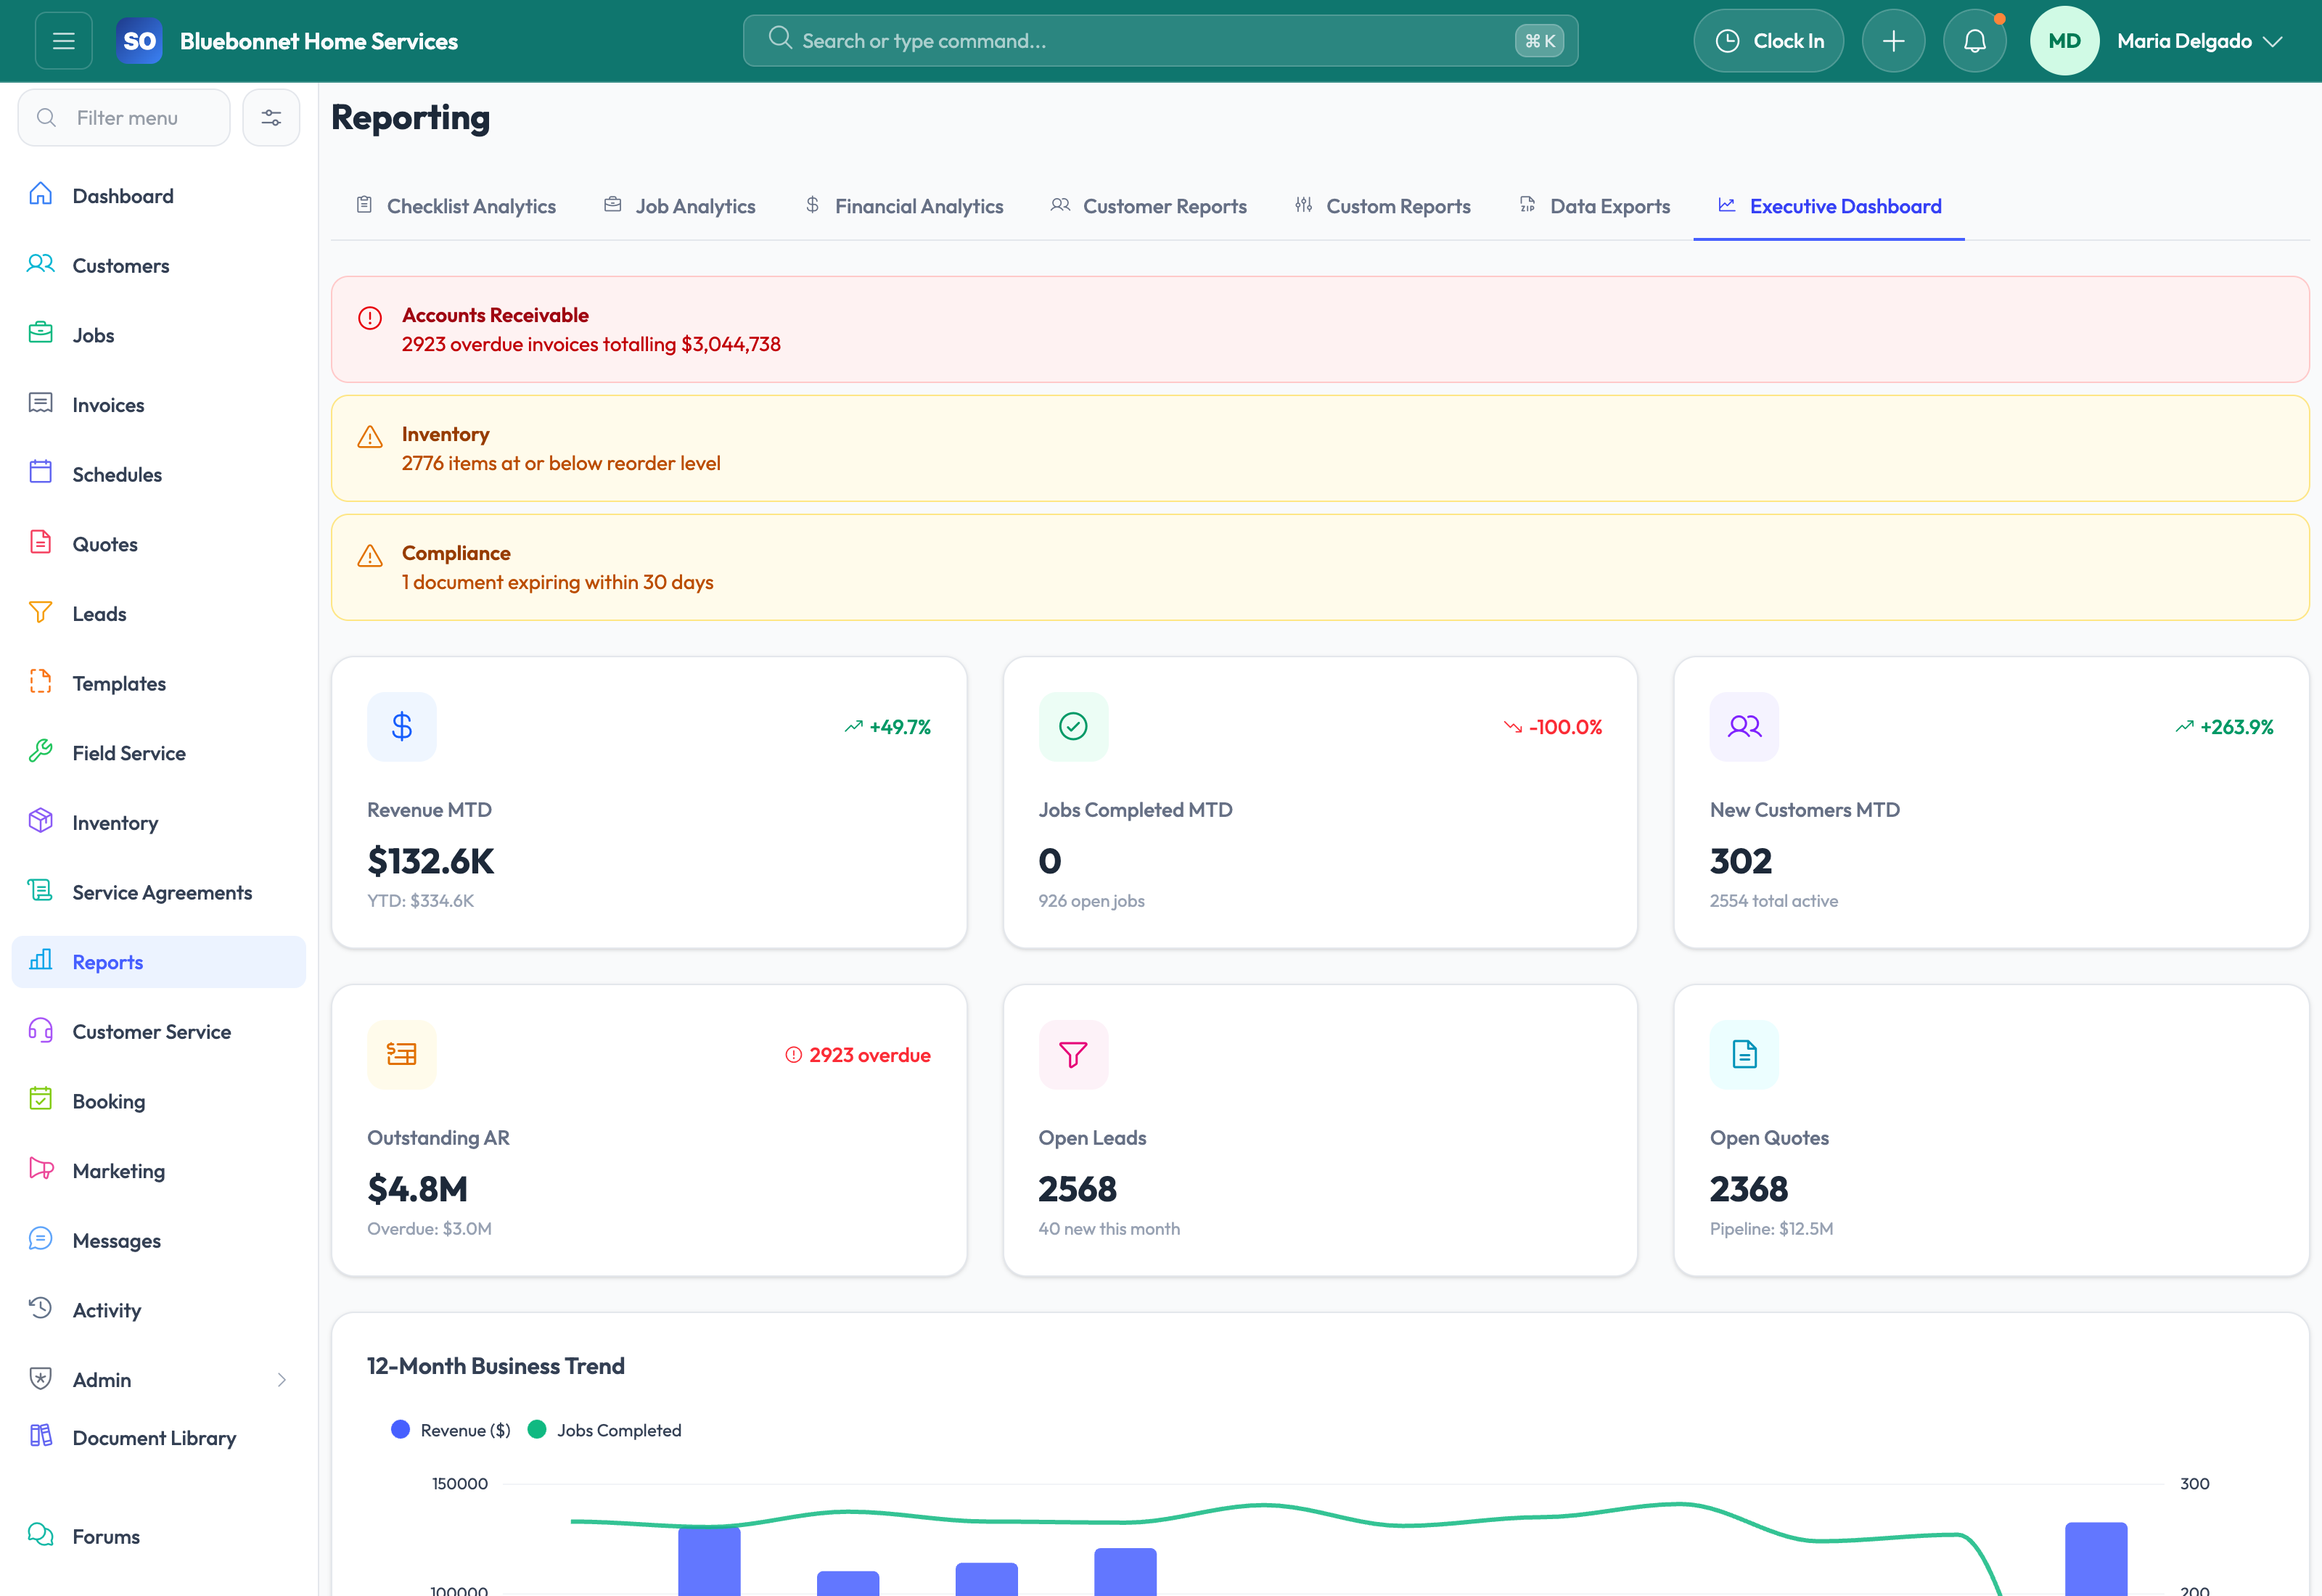The height and width of the screenshot is (1596, 2322).
Task: Switch to the Job Analytics tab
Action: click(680, 206)
